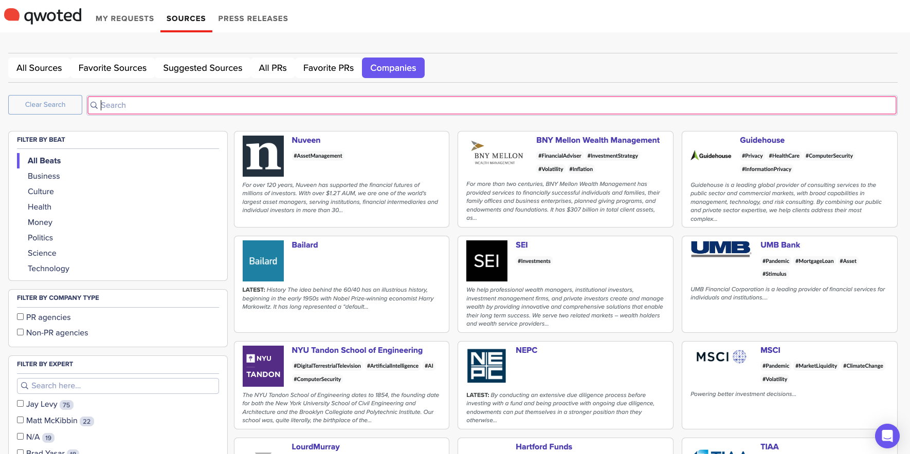Open the Nuveen company link
The height and width of the screenshot is (454, 910).
(306, 140)
